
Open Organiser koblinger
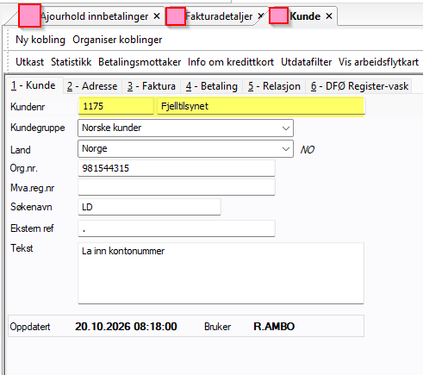[117, 40]
